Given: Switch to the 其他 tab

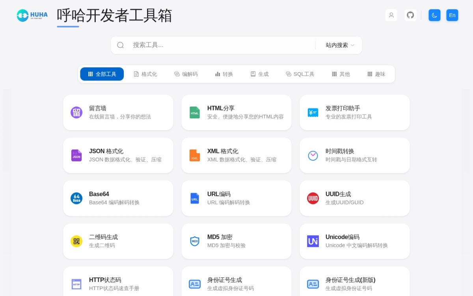Looking at the screenshot, I should [341, 74].
